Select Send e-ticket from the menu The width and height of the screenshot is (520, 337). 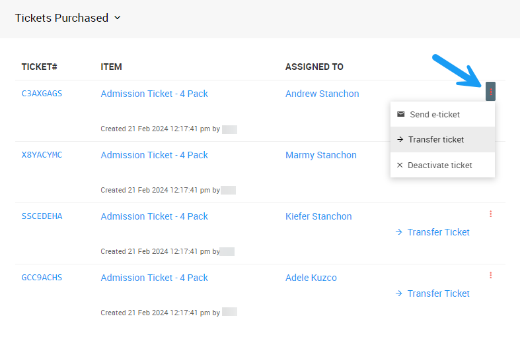point(435,114)
